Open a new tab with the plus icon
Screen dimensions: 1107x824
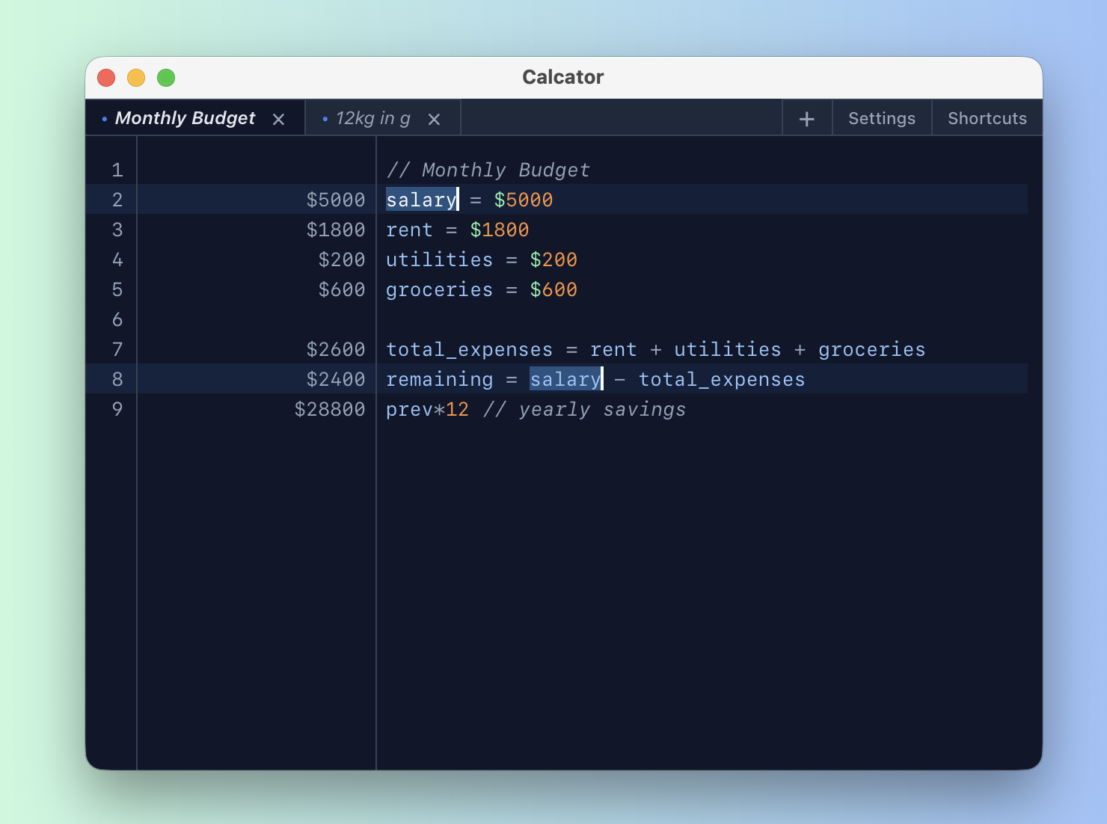[807, 118]
